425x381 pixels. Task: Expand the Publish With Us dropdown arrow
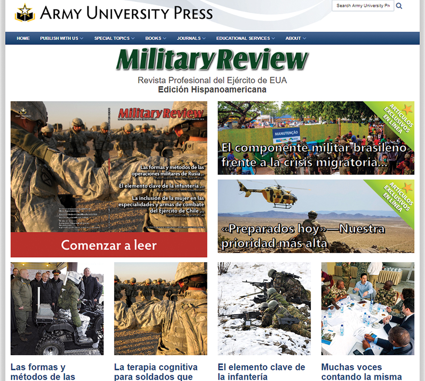click(82, 39)
